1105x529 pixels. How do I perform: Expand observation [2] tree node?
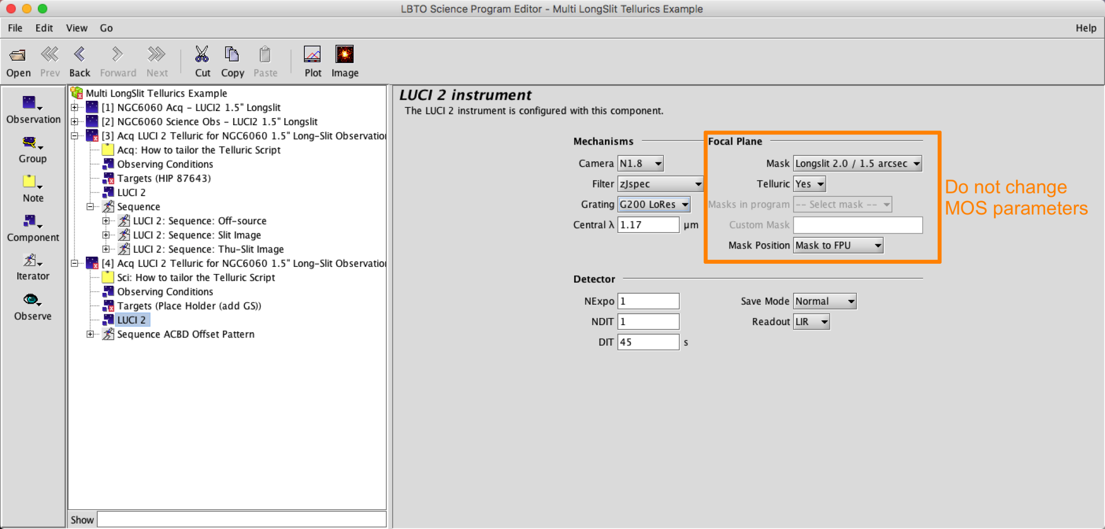point(74,121)
